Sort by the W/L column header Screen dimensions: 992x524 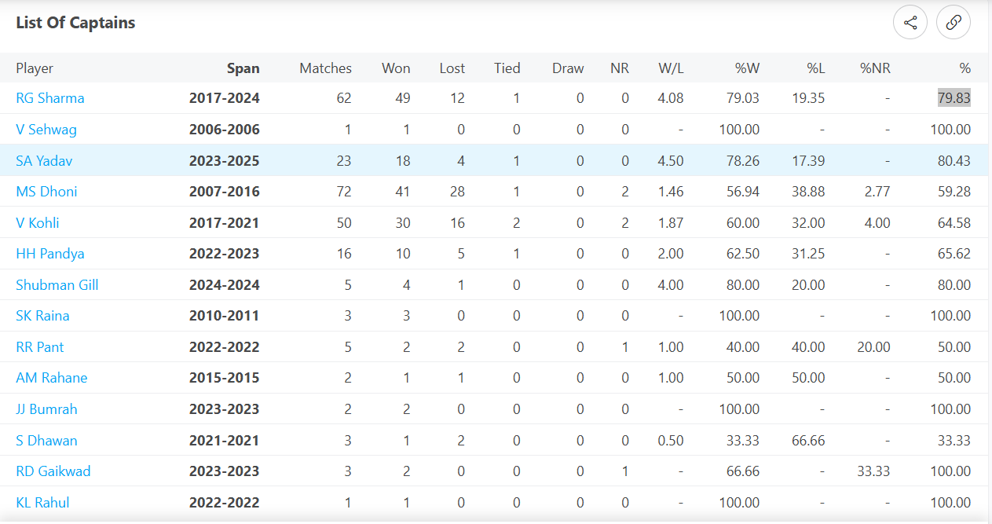click(x=672, y=68)
